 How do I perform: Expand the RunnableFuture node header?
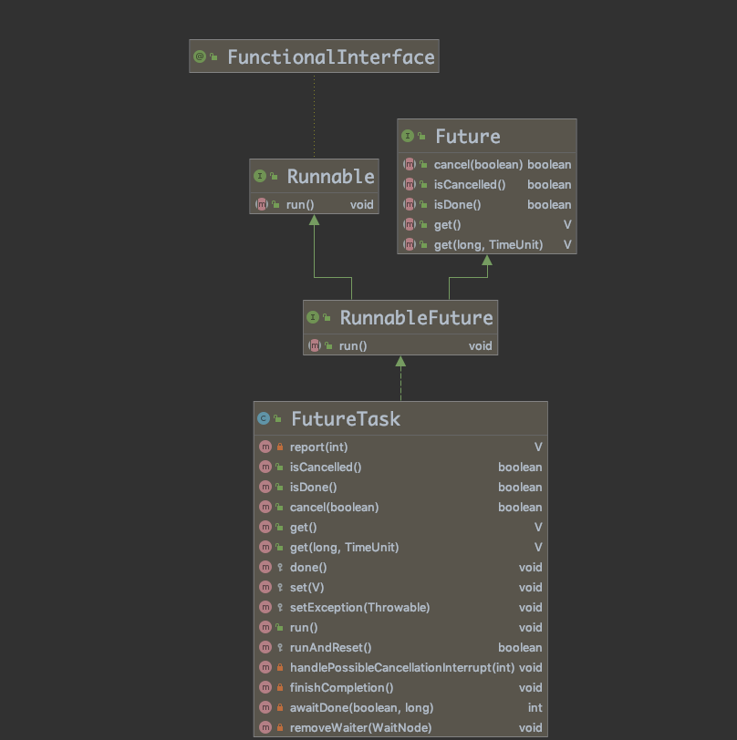click(x=399, y=317)
